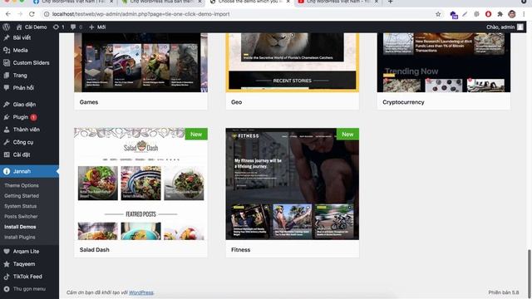
Task: Open the Media library menu
Action: (20, 50)
